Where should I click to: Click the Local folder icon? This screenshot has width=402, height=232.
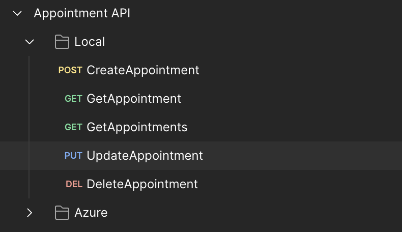pos(62,42)
